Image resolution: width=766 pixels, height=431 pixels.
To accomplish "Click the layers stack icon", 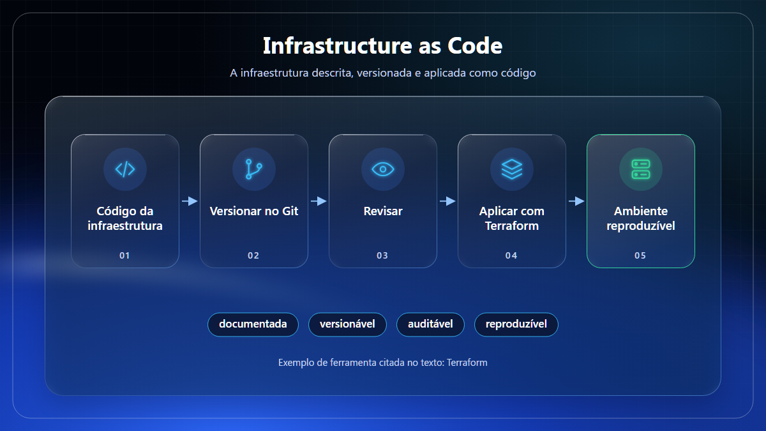I will [x=512, y=169].
